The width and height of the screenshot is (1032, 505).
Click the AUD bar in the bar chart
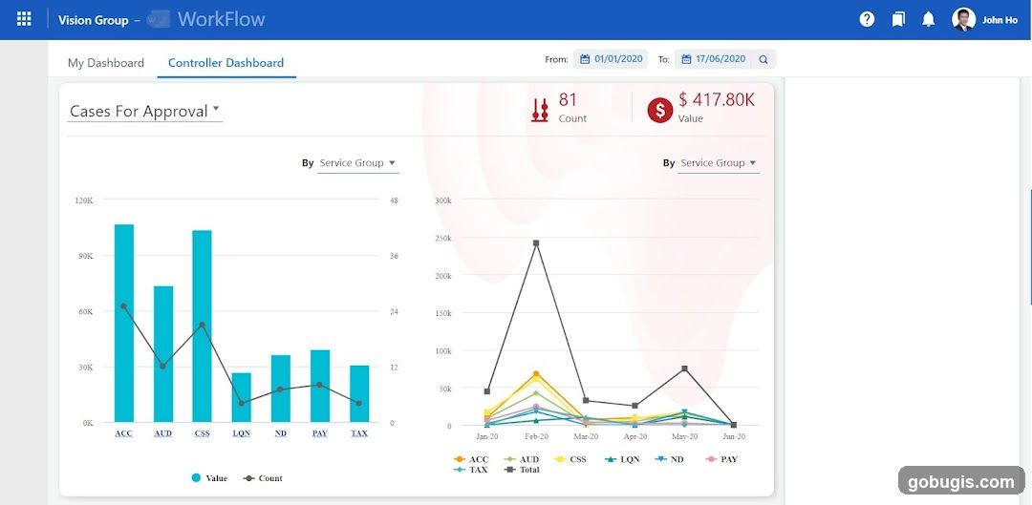click(163, 354)
